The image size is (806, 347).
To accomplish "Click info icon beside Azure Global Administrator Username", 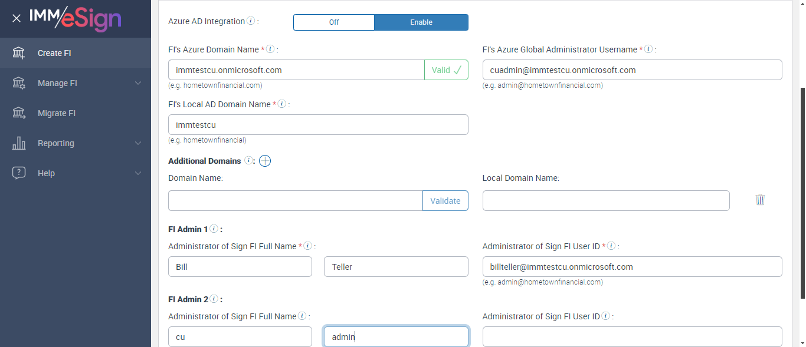I will (648, 49).
